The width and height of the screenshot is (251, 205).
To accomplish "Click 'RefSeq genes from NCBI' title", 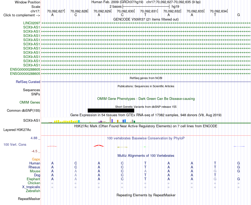I will (x=146, y=78).
